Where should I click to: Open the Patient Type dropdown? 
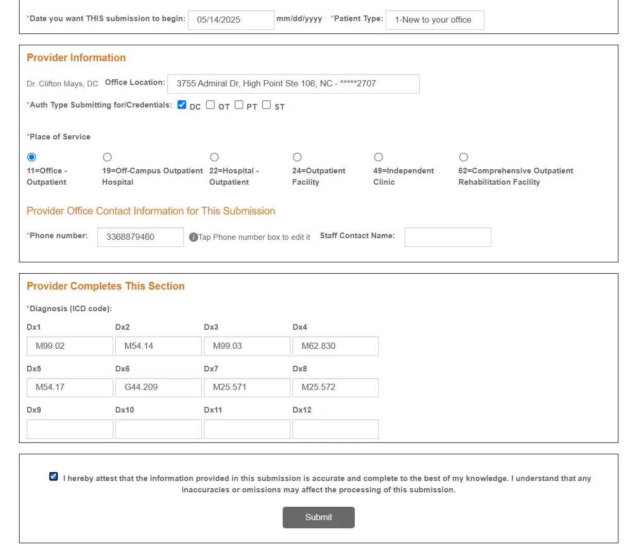pyautogui.click(x=435, y=20)
